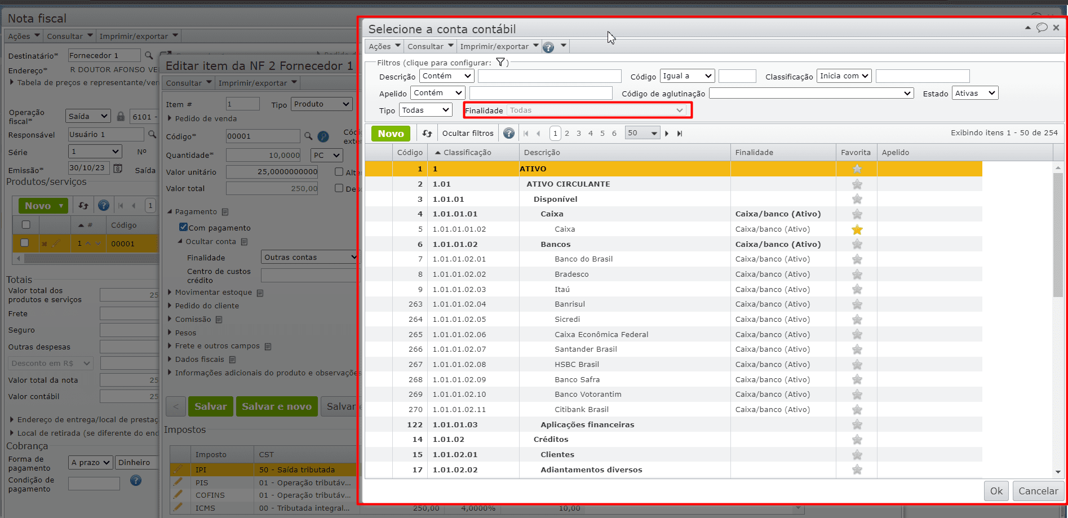Open the Imprimir/exportar menu in the account dialog
This screenshot has height=518, width=1068.
coord(499,46)
